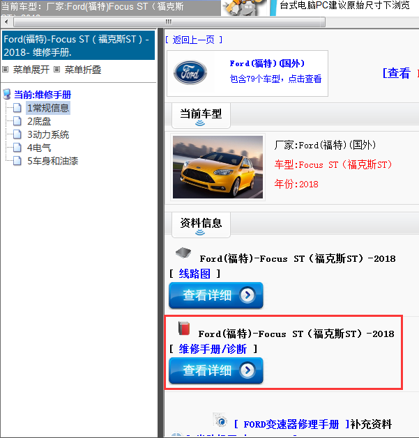Viewport: 419px width, 438px height.
Task: Click the 厂家:Ford(福特)(国外) text
Action: (325, 145)
